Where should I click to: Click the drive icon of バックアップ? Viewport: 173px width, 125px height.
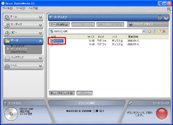coord(7,58)
